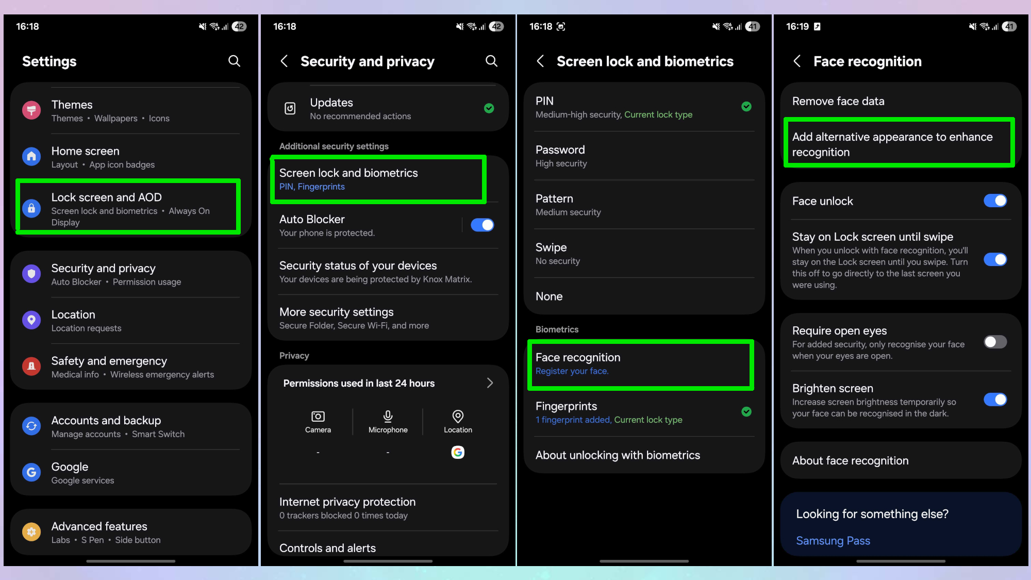Click the search icon on Security and privacy
This screenshot has height=580, width=1031.
point(491,61)
